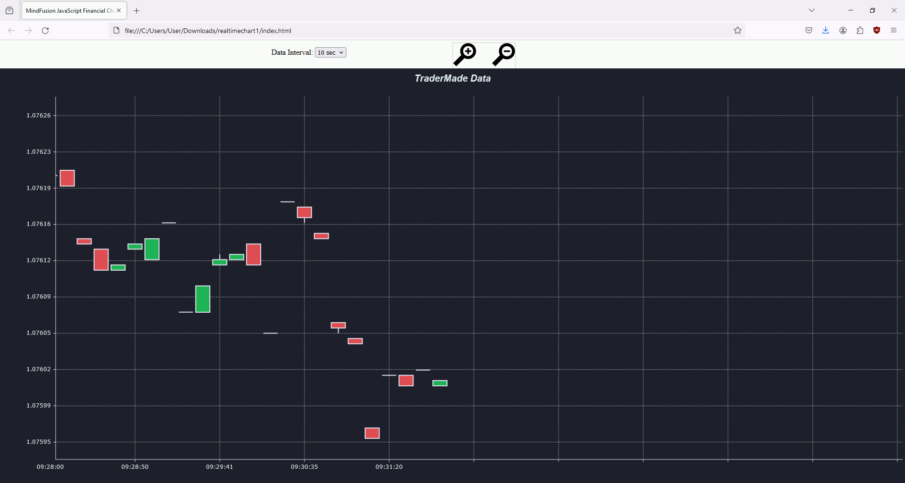Open the Pocket save icon
Screen dimensions: 905x483
809,31
